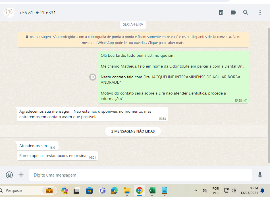Click POR PTB language indicator
This screenshot has height=197, width=270.
point(216,191)
